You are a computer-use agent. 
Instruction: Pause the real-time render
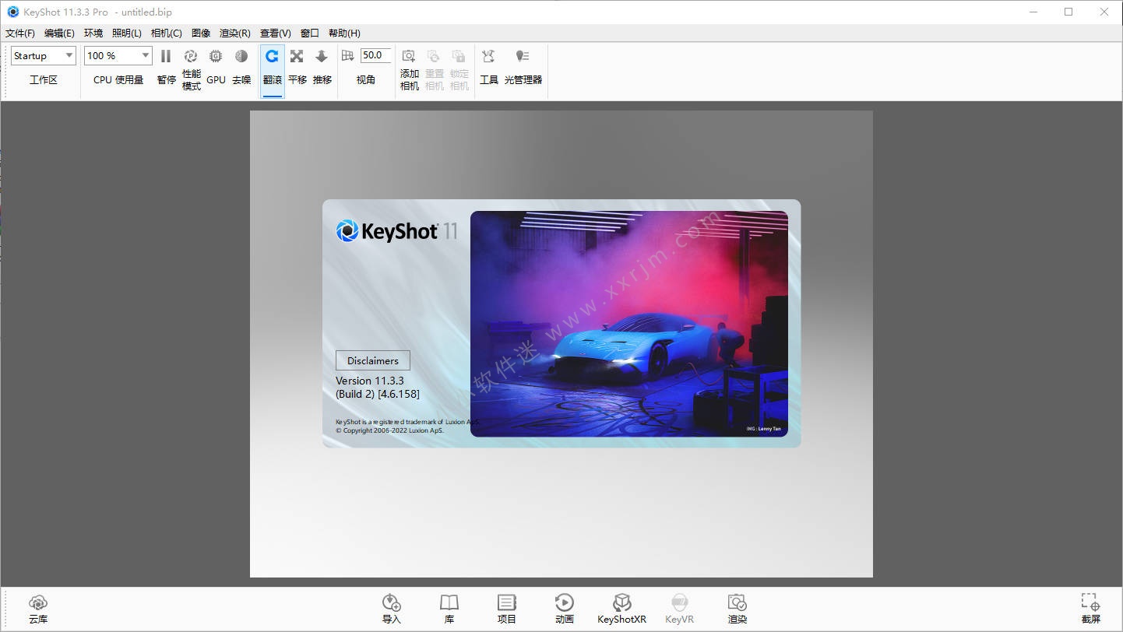click(166, 66)
